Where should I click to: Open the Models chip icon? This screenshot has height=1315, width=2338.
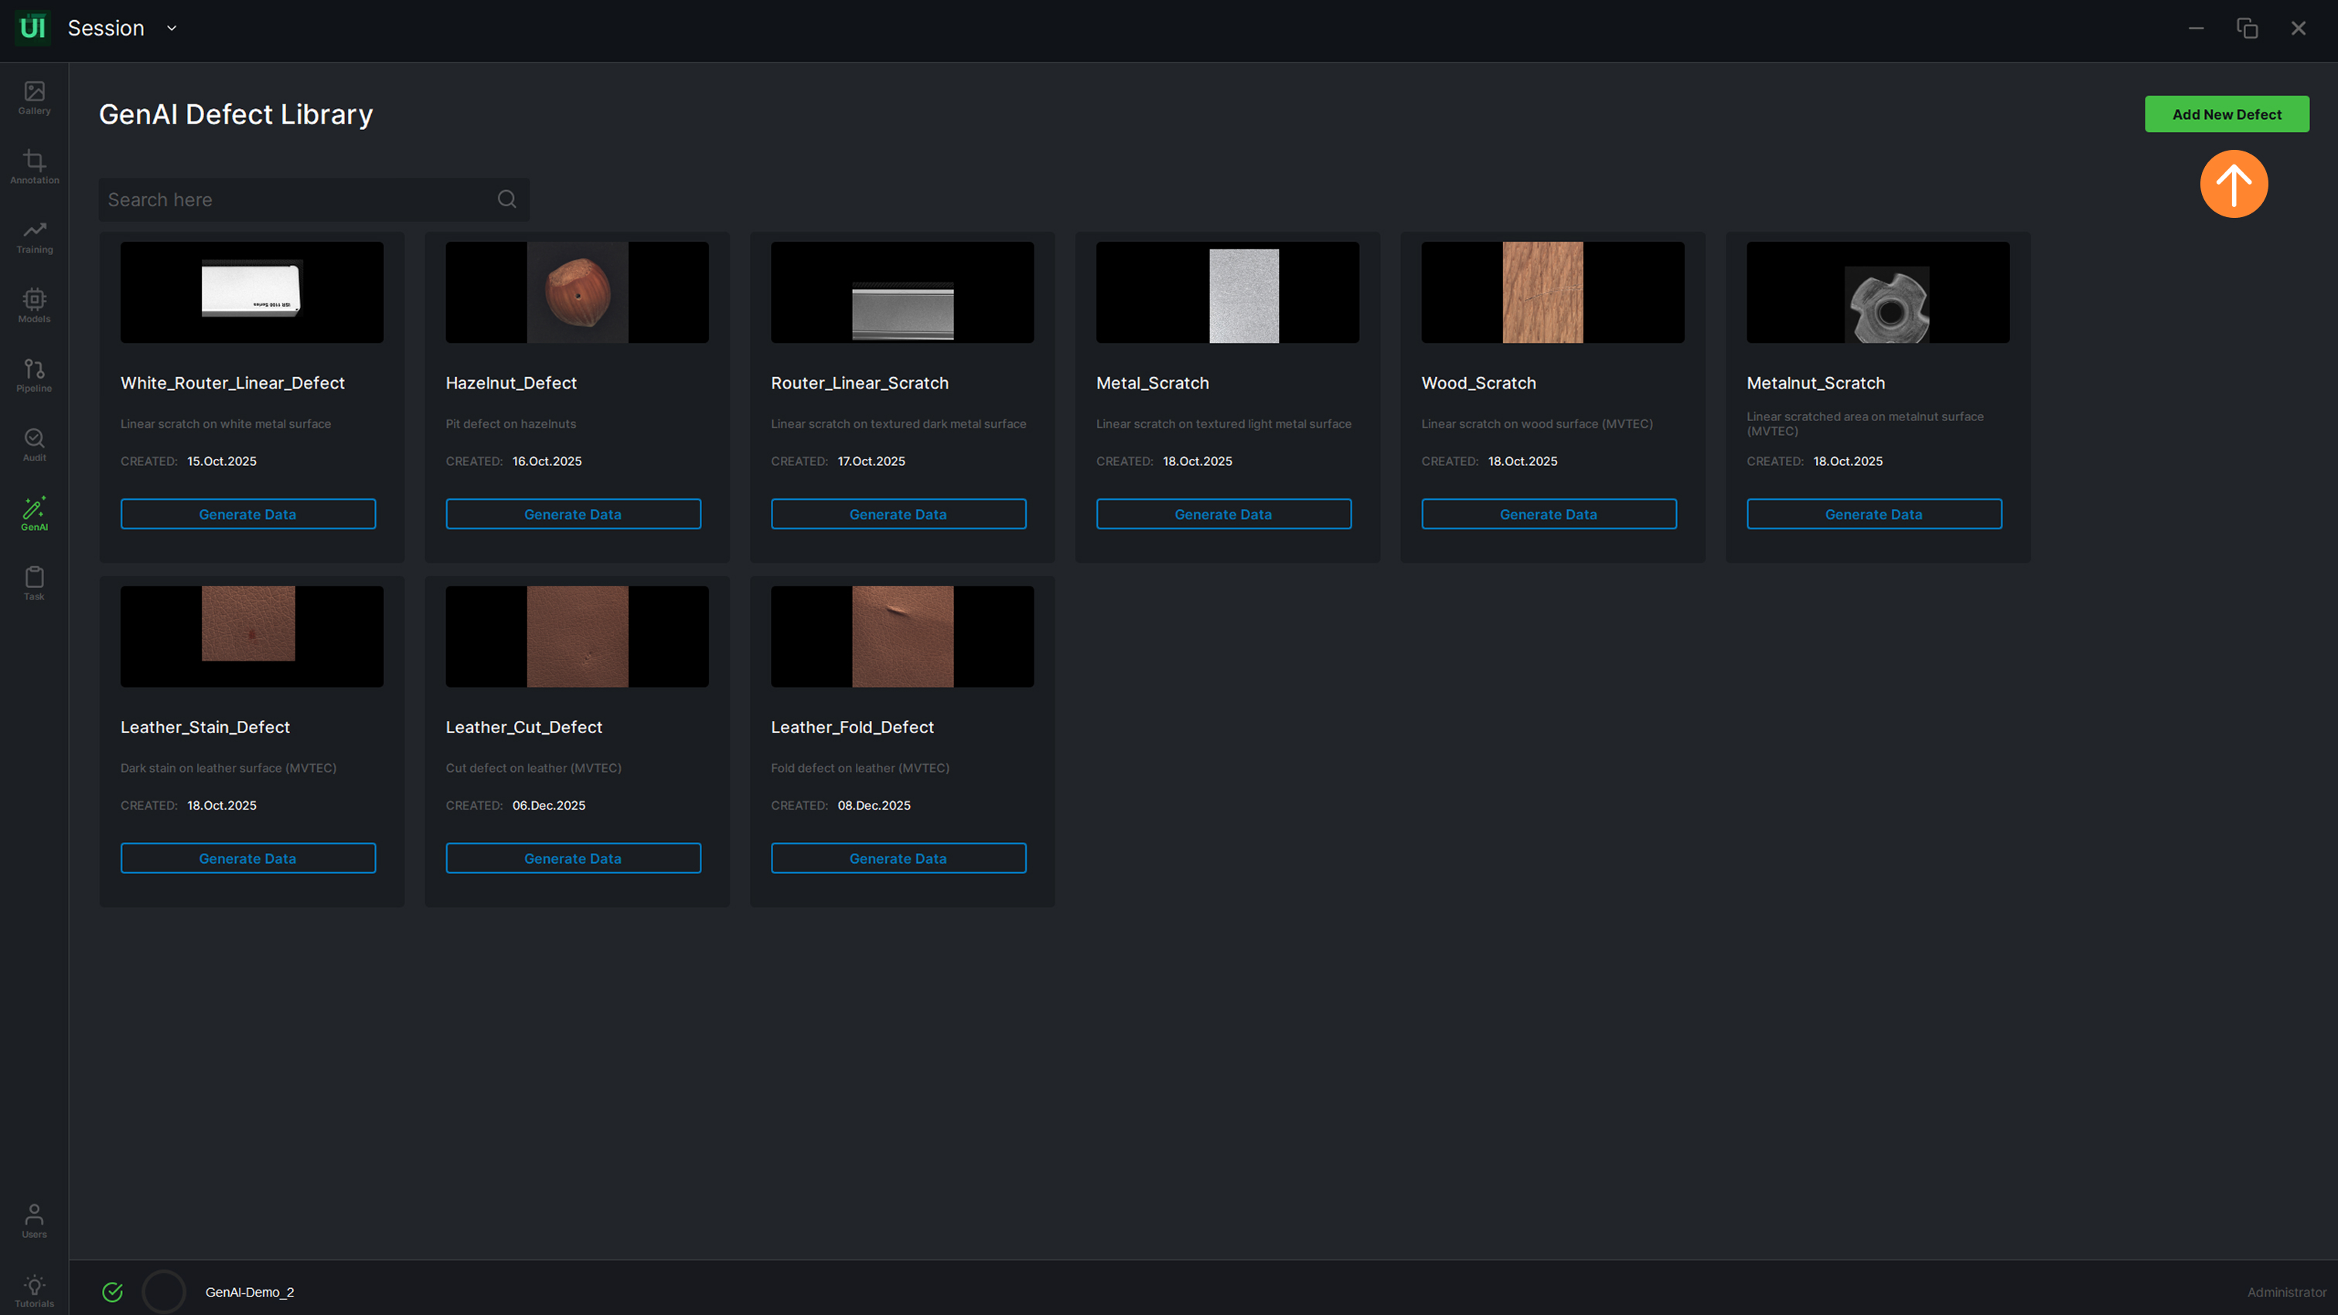pyautogui.click(x=35, y=304)
